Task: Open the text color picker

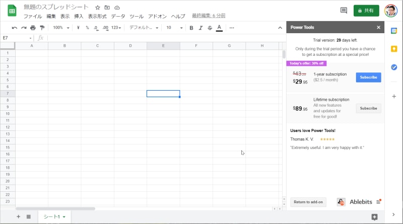Action: pos(219,28)
